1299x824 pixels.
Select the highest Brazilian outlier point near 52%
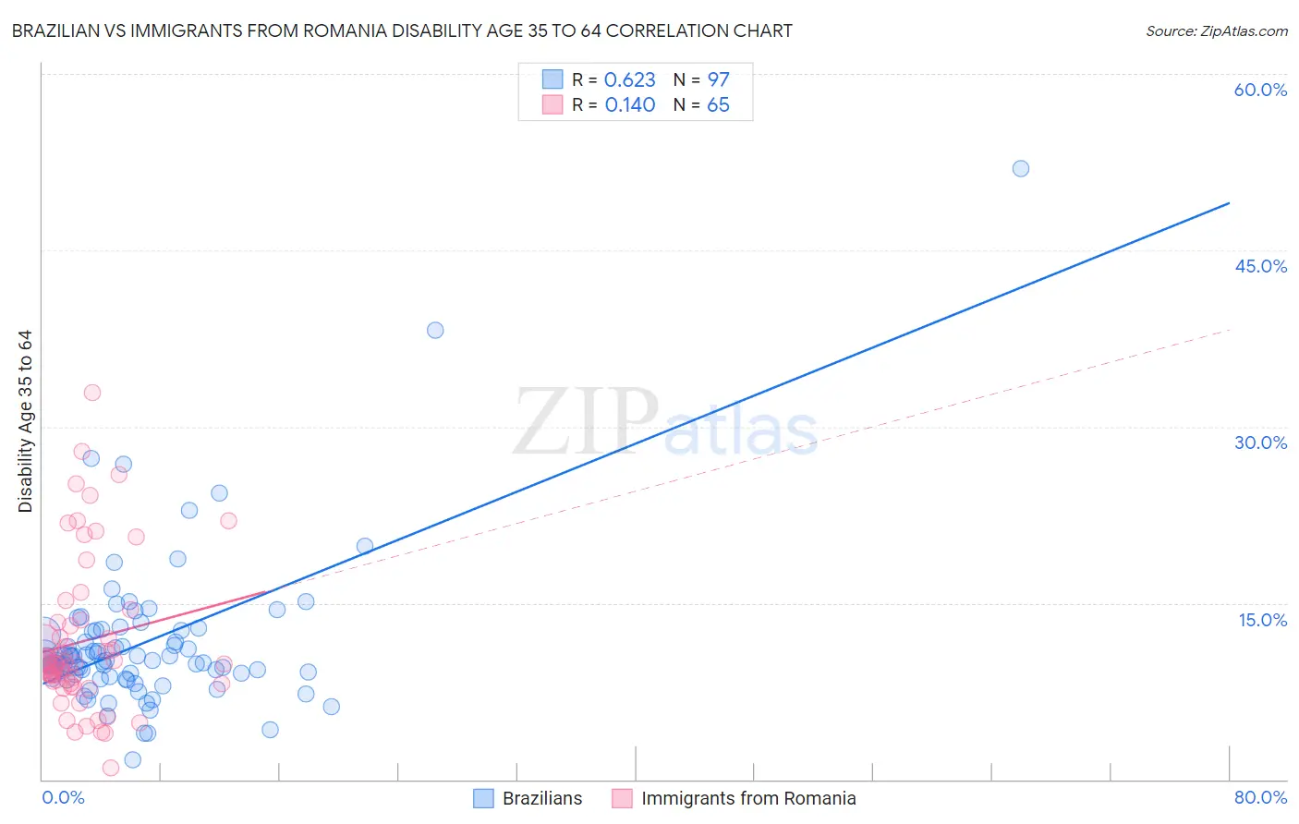point(1020,168)
